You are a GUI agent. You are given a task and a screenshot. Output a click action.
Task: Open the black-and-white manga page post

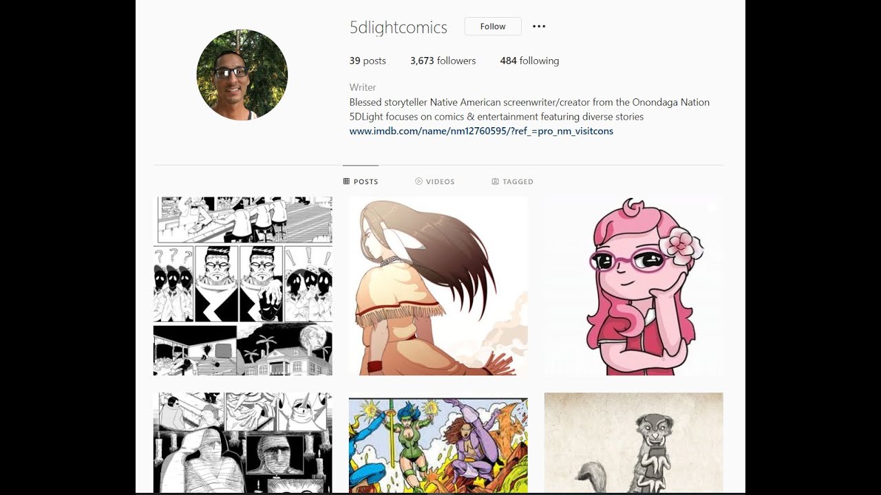click(243, 286)
